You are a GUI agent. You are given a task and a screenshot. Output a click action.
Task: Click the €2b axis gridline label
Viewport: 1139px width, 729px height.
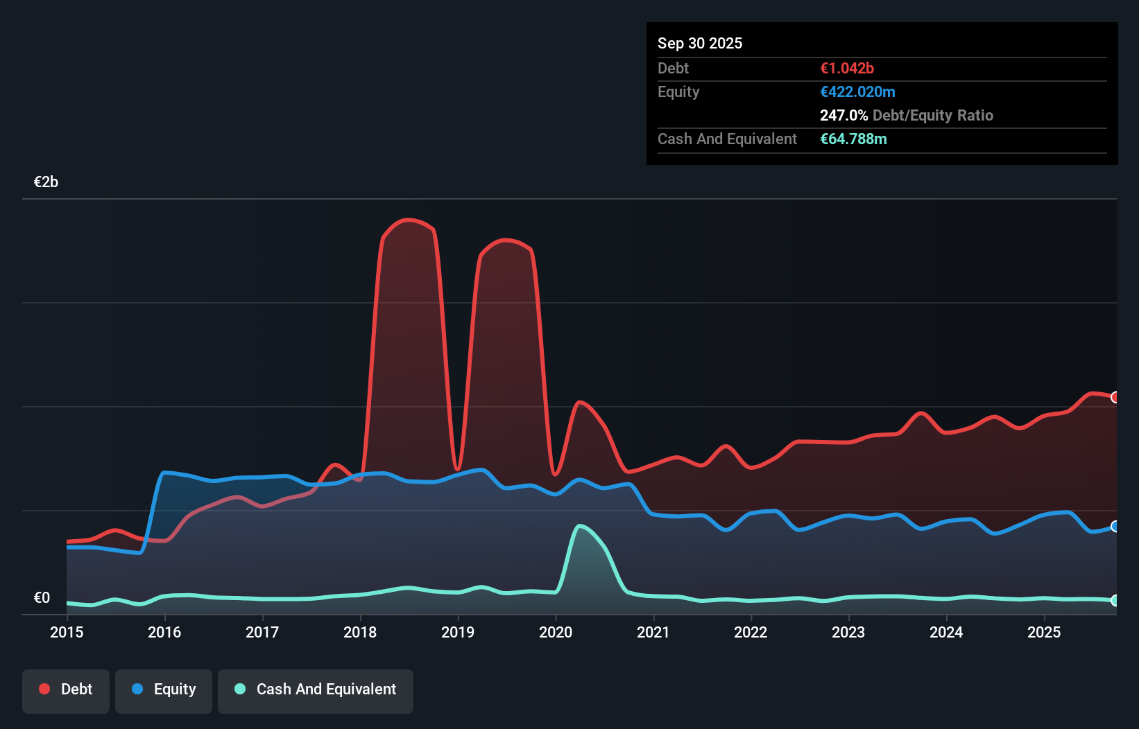(x=46, y=182)
